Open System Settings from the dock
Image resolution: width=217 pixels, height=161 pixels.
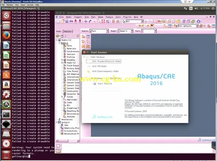pos(6,95)
